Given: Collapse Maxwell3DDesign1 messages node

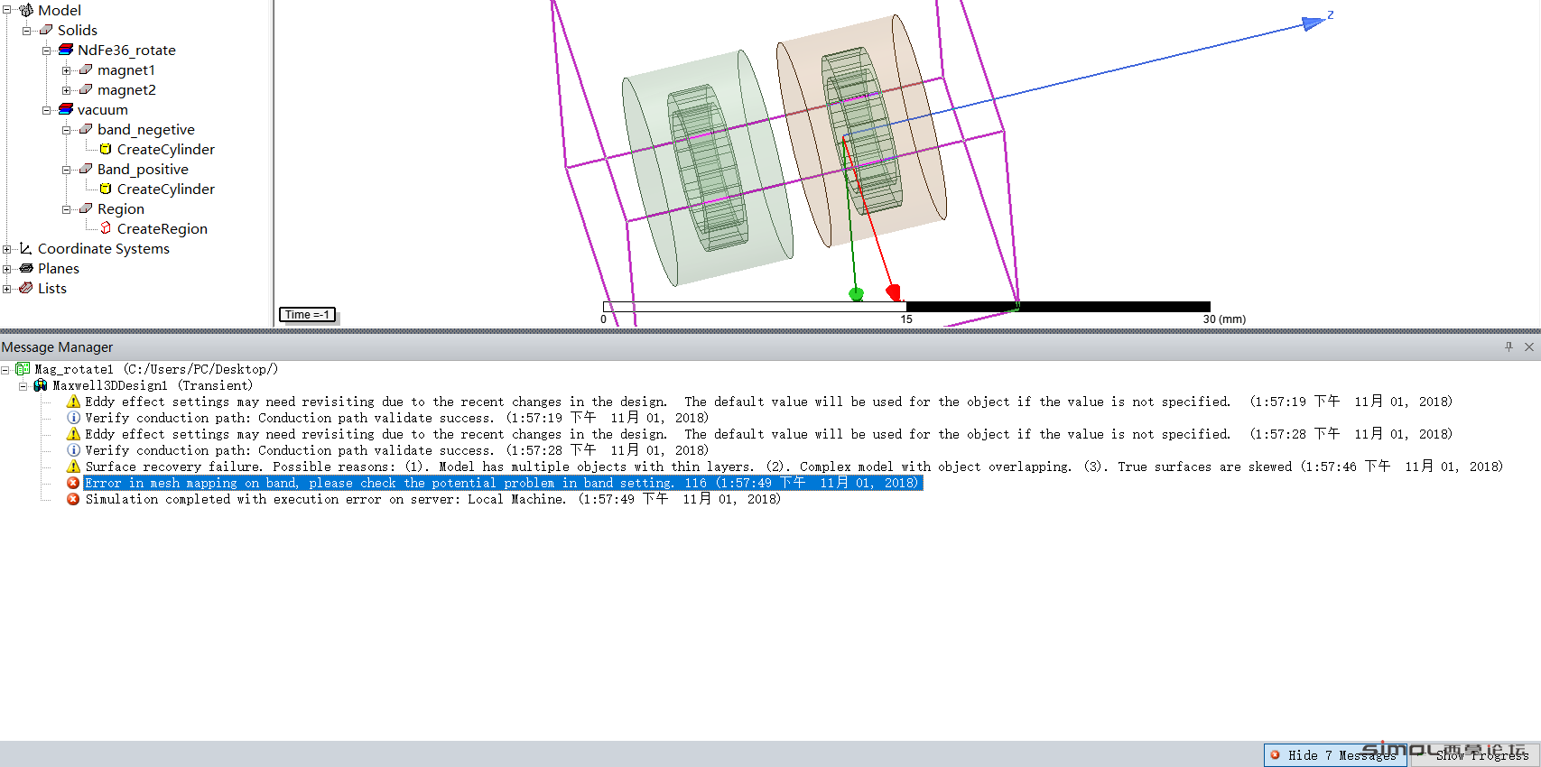Looking at the screenshot, I should (23, 385).
